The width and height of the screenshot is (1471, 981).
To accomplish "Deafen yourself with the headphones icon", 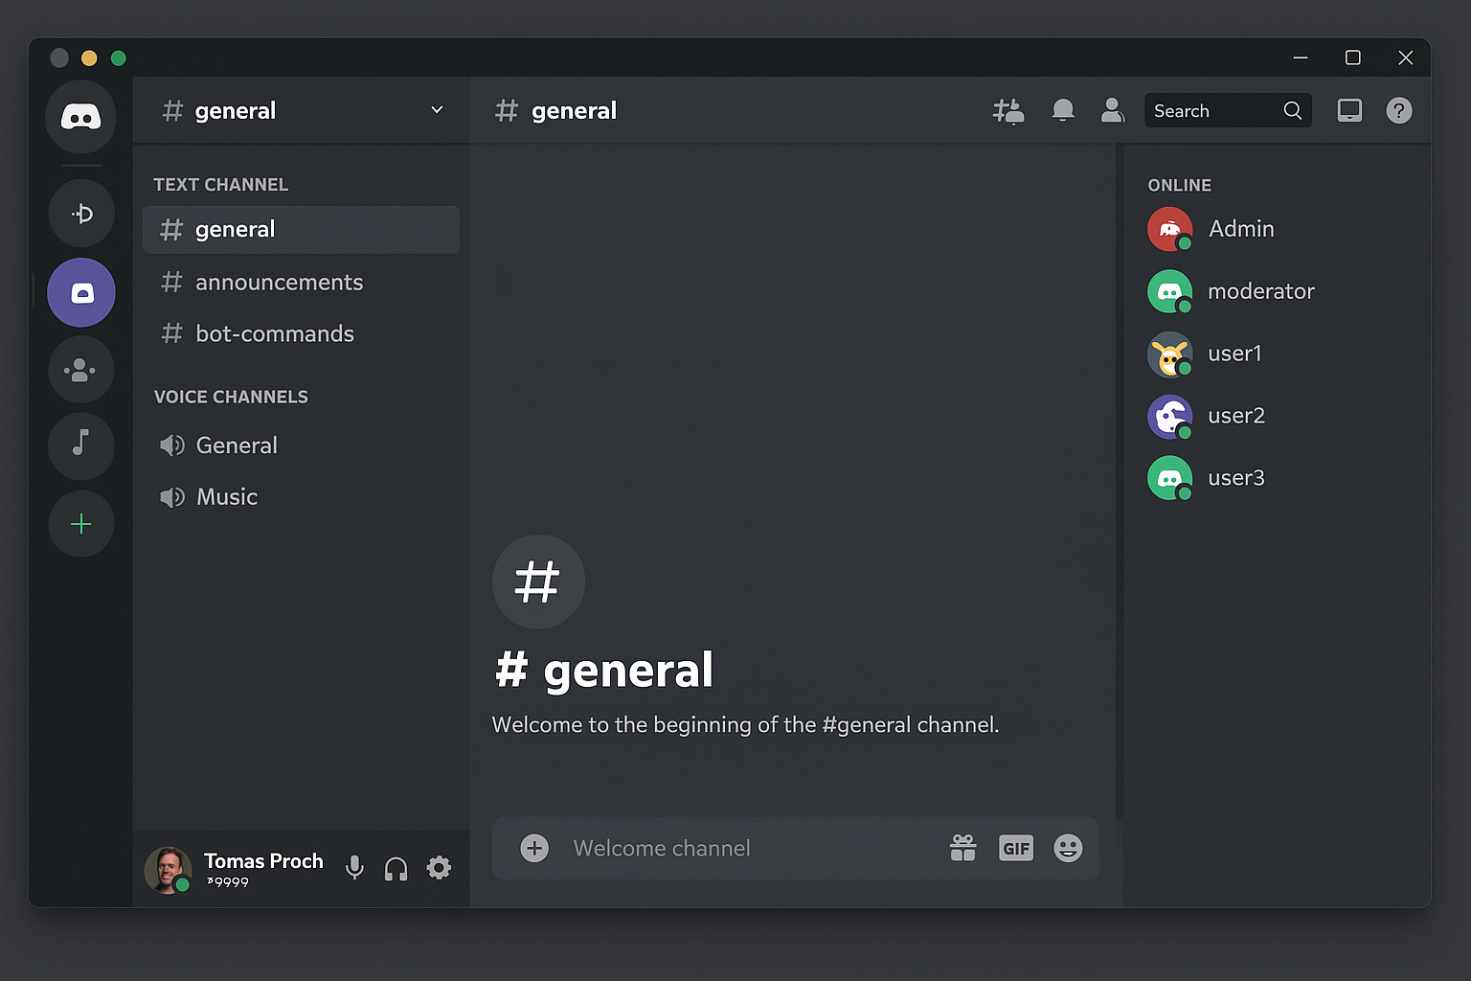I will pyautogui.click(x=396, y=868).
